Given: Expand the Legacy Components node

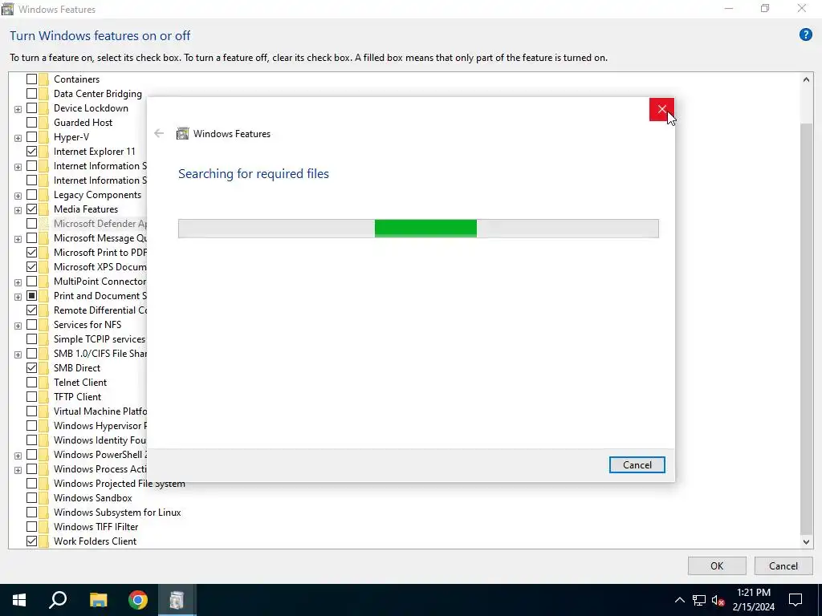Looking at the screenshot, I should tap(18, 196).
